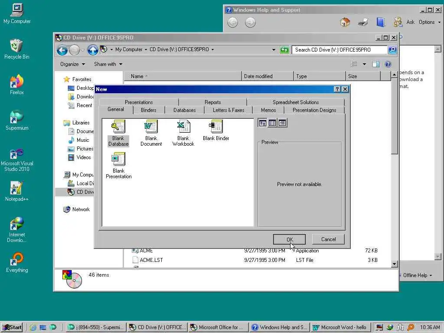
Task: Open Internet Download Manager desktop shortcut
Action: tap(17, 229)
